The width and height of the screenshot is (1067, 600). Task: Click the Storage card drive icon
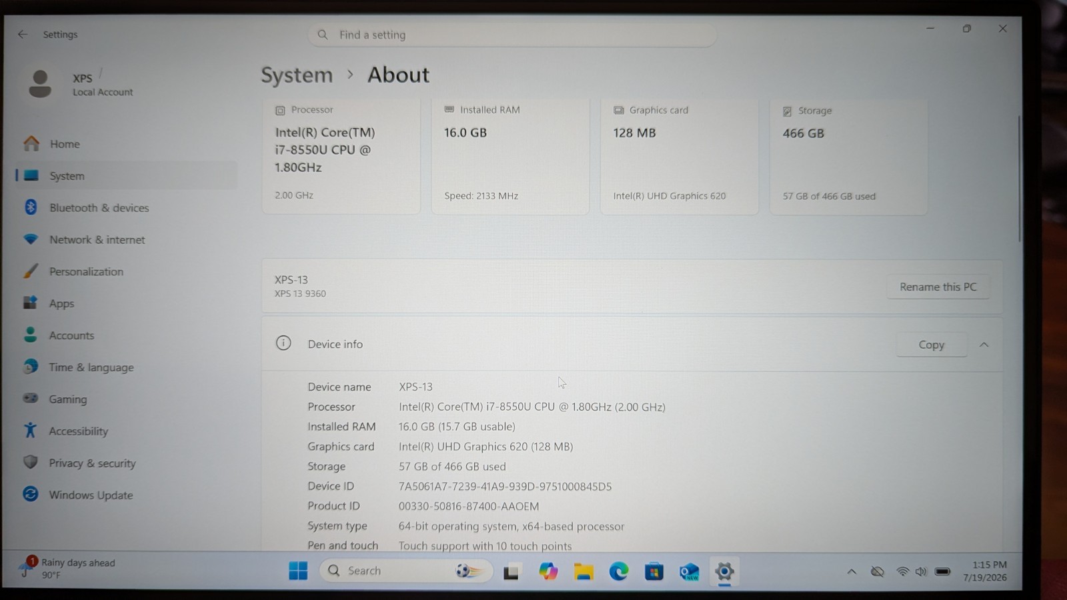(x=788, y=111)
